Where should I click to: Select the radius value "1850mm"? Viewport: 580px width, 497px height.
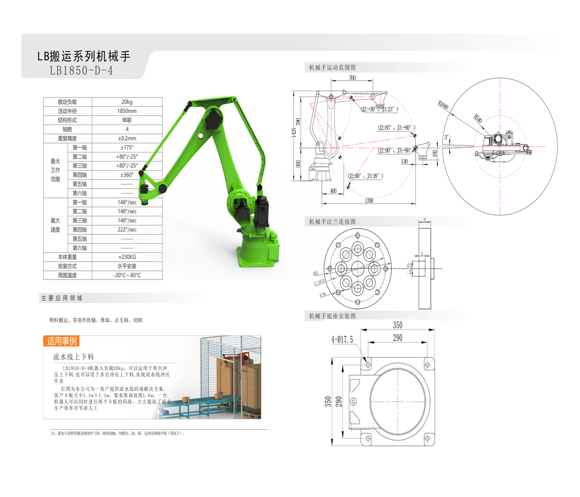(x=127, y=111)
